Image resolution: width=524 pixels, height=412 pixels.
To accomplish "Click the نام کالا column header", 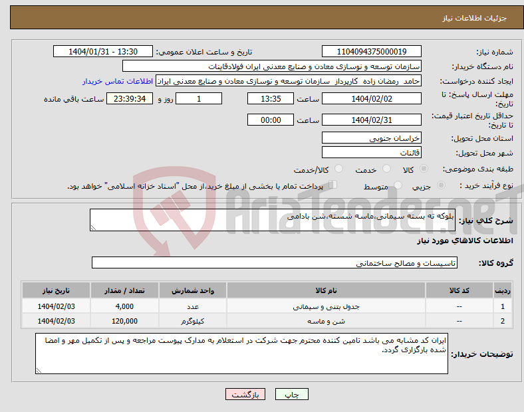I will [x=326, y=290].
